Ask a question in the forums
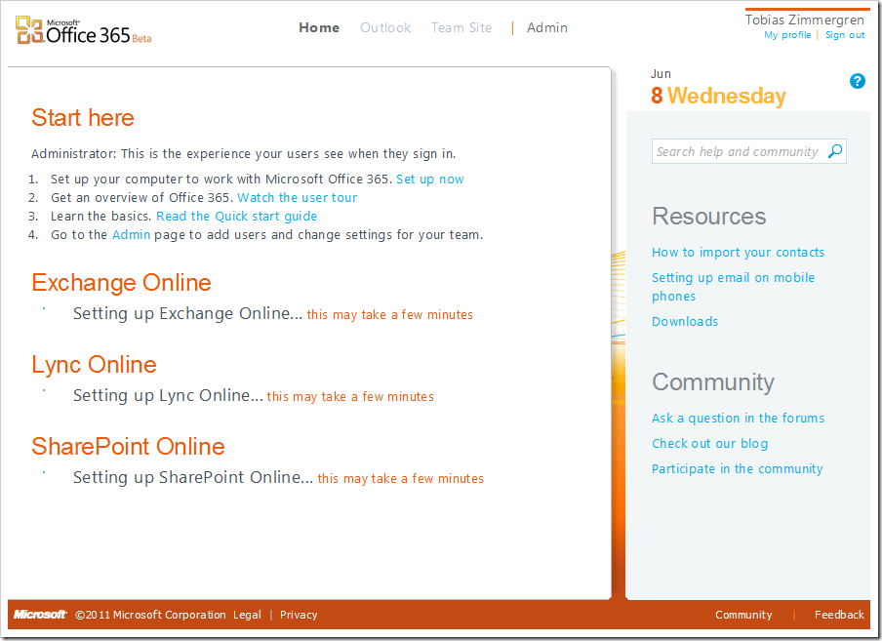This screenshot has height=641, width=882. [738, 419]
